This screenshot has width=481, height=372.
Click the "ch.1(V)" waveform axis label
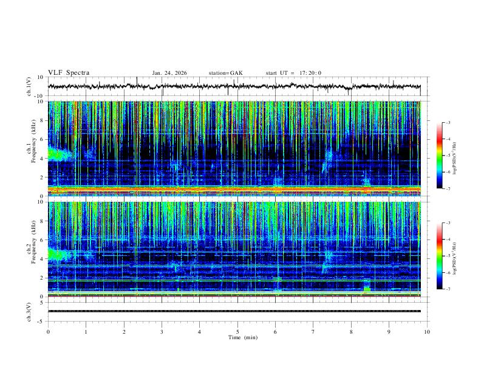click(x=29, y=86)
